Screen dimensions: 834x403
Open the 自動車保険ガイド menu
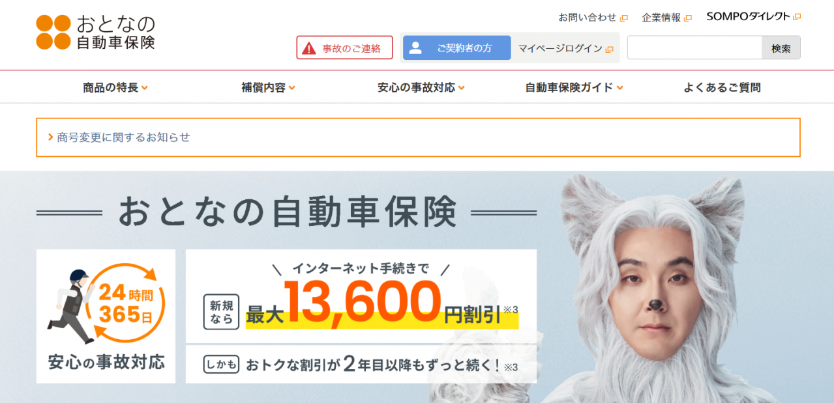(574, 87)
